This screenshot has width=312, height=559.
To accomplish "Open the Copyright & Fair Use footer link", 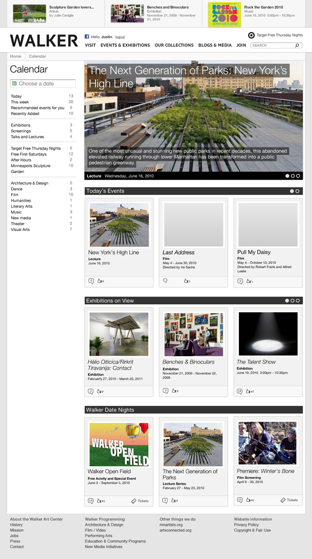I will tap(252, 531).
